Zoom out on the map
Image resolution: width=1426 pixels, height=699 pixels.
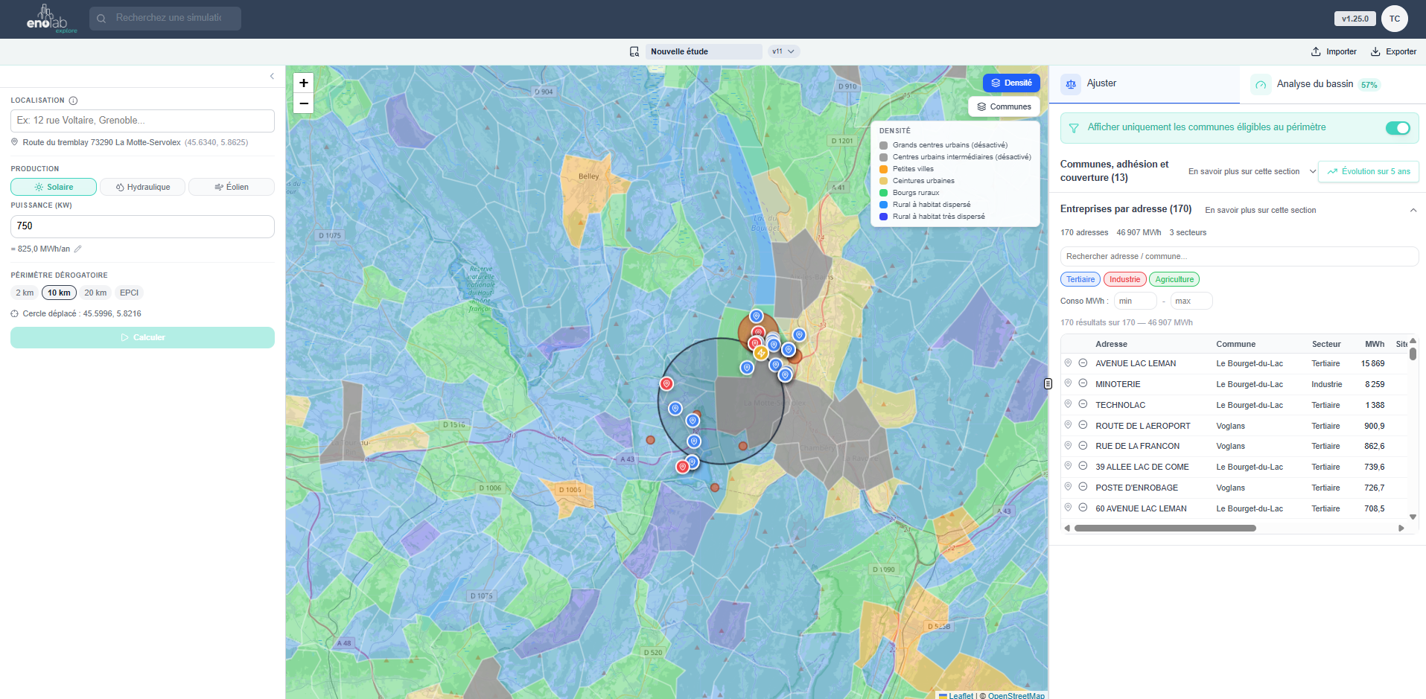click(x=303, y=103)
